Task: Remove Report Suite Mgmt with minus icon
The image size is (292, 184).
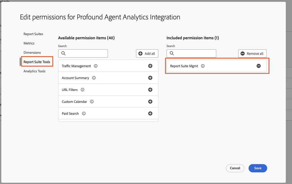Action: coord(258,66)
